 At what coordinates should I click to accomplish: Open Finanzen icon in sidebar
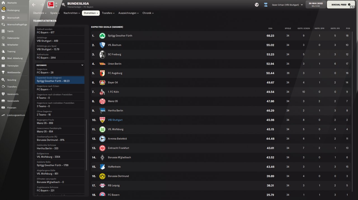point(3,107)
